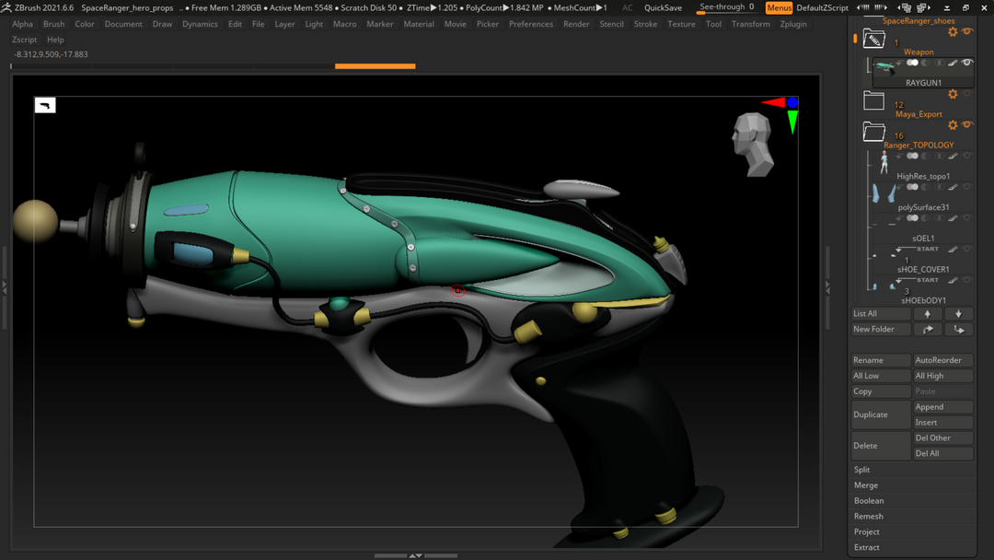Collapse the Ranger_TOPOLOGY folder
Viewport: 994px width, 560px height.
click(873, 130)
